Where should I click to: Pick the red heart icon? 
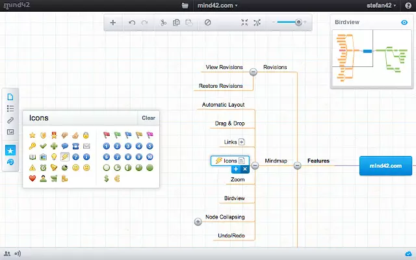(x=32, y=178)
